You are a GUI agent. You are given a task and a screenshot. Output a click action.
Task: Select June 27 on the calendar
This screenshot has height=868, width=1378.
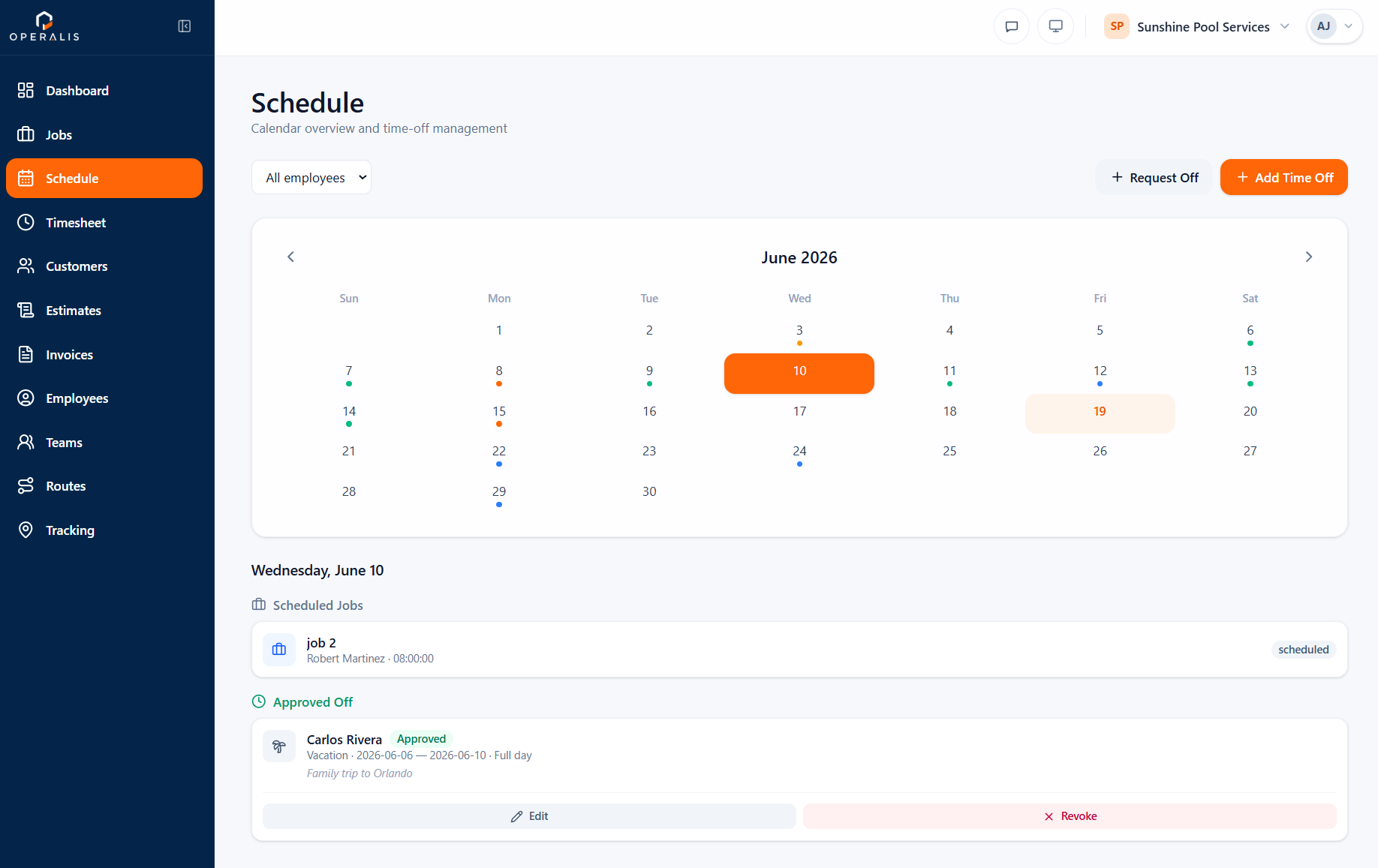pyautogui.click(x=1250, y=454)
